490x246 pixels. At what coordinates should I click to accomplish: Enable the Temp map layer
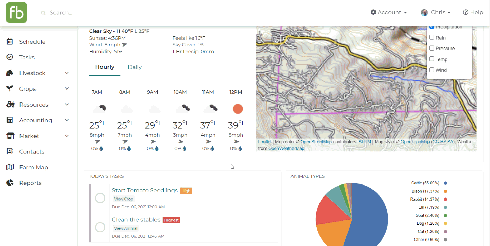432,59
